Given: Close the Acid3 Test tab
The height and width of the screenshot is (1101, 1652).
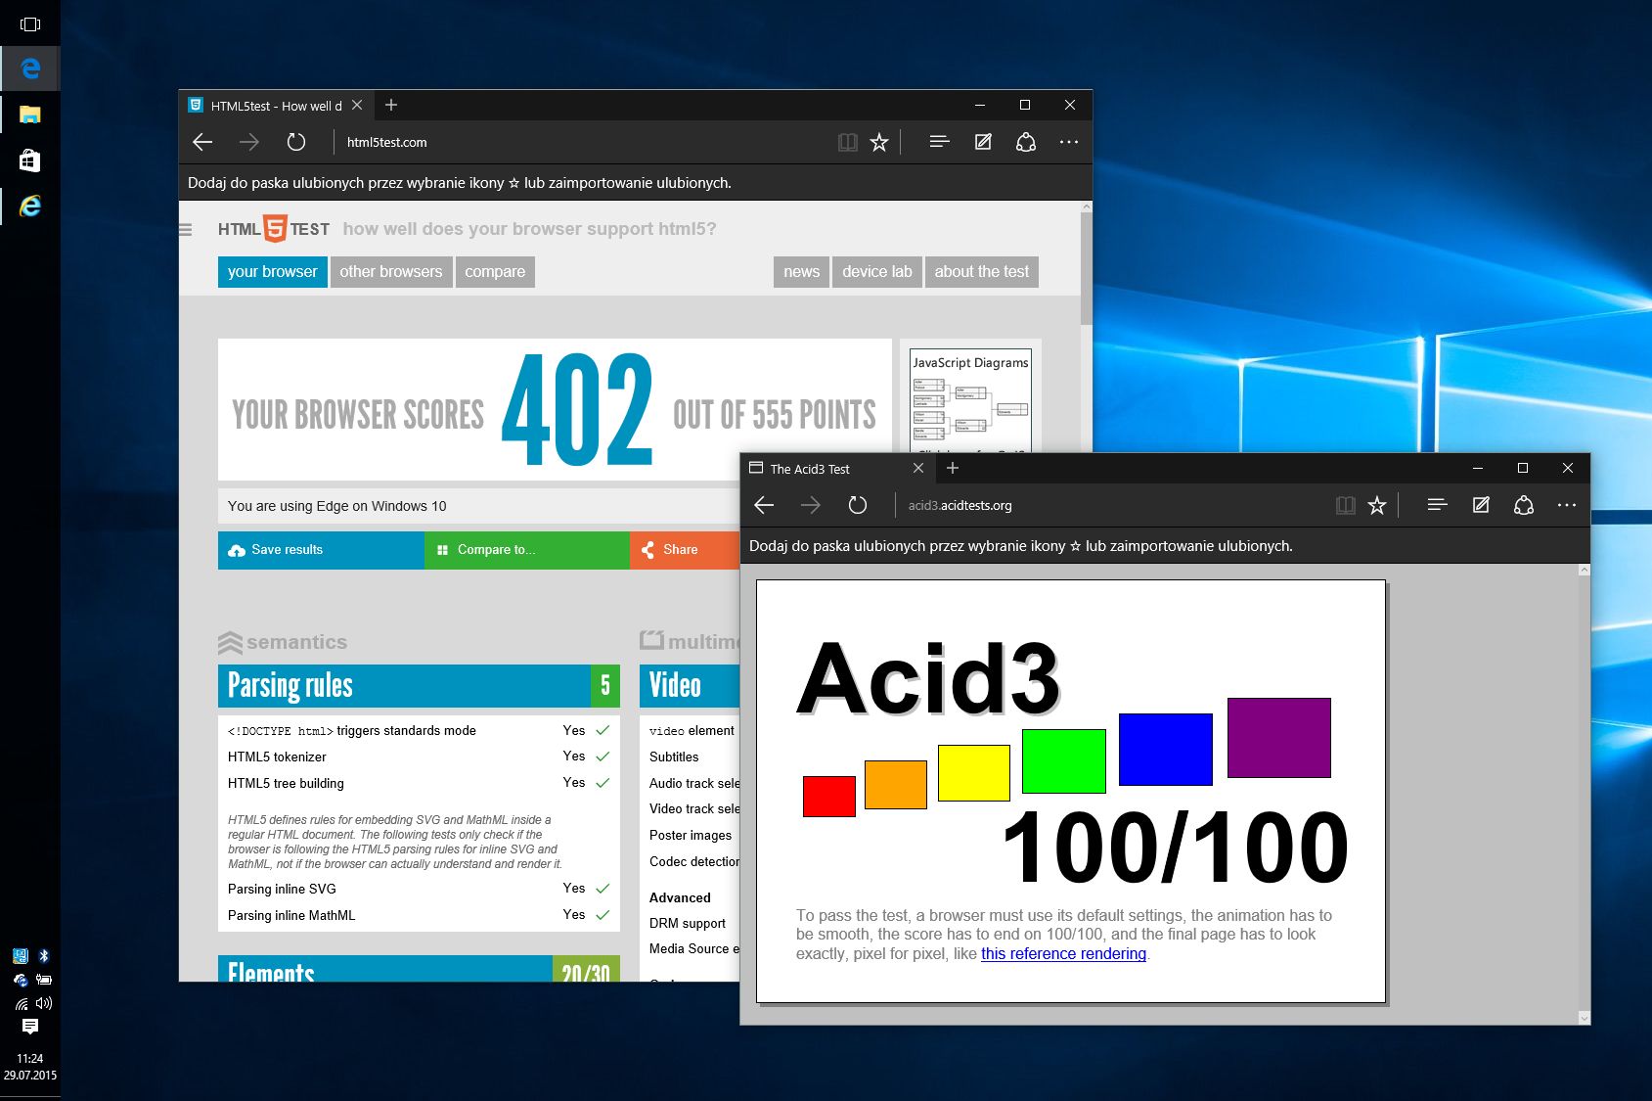Looking at the screenshot, I should point(918,468).
